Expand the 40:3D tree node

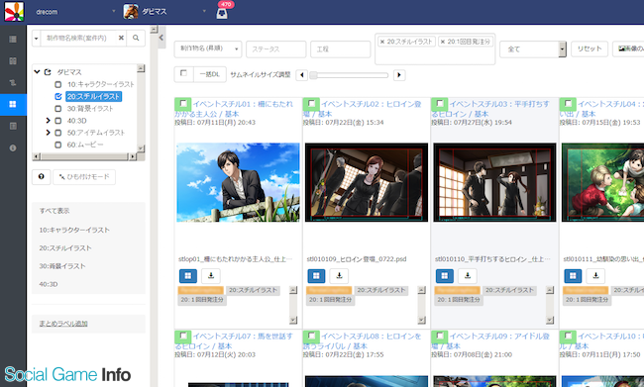coord(49,121)
